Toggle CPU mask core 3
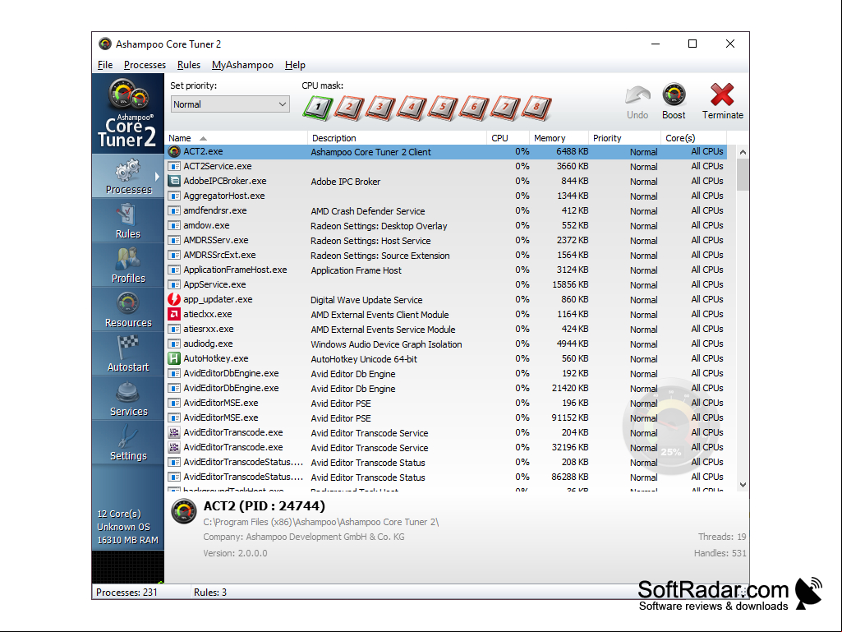842x632 pixels. click(380, 108)
